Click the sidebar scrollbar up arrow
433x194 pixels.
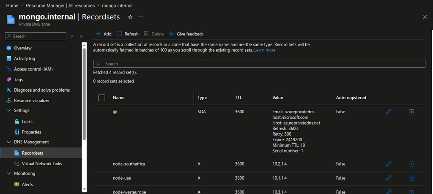pos(84,44)
